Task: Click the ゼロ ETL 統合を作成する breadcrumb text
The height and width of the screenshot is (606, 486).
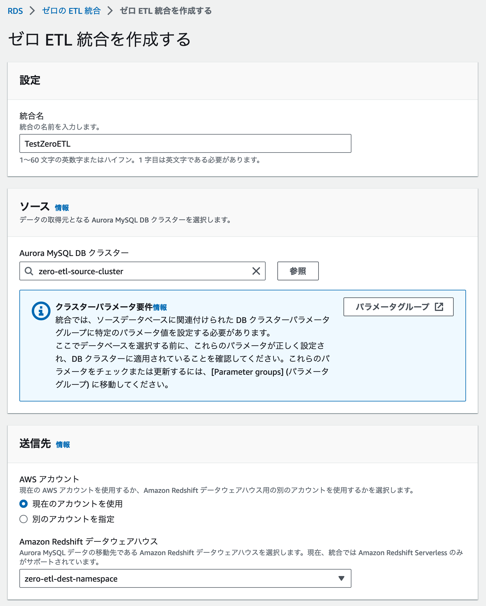Action: pyautogui.click(x=166, y=11)
